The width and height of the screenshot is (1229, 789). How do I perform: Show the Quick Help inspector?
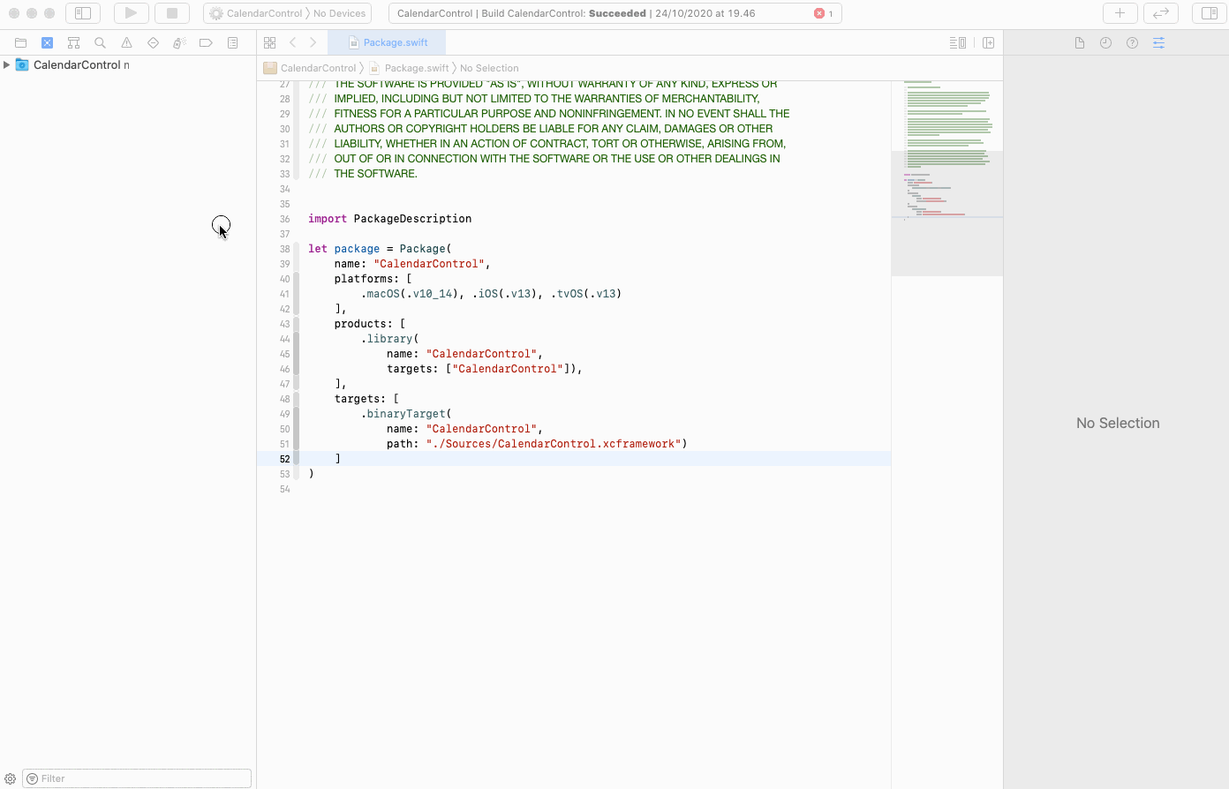pos(1132,42)
